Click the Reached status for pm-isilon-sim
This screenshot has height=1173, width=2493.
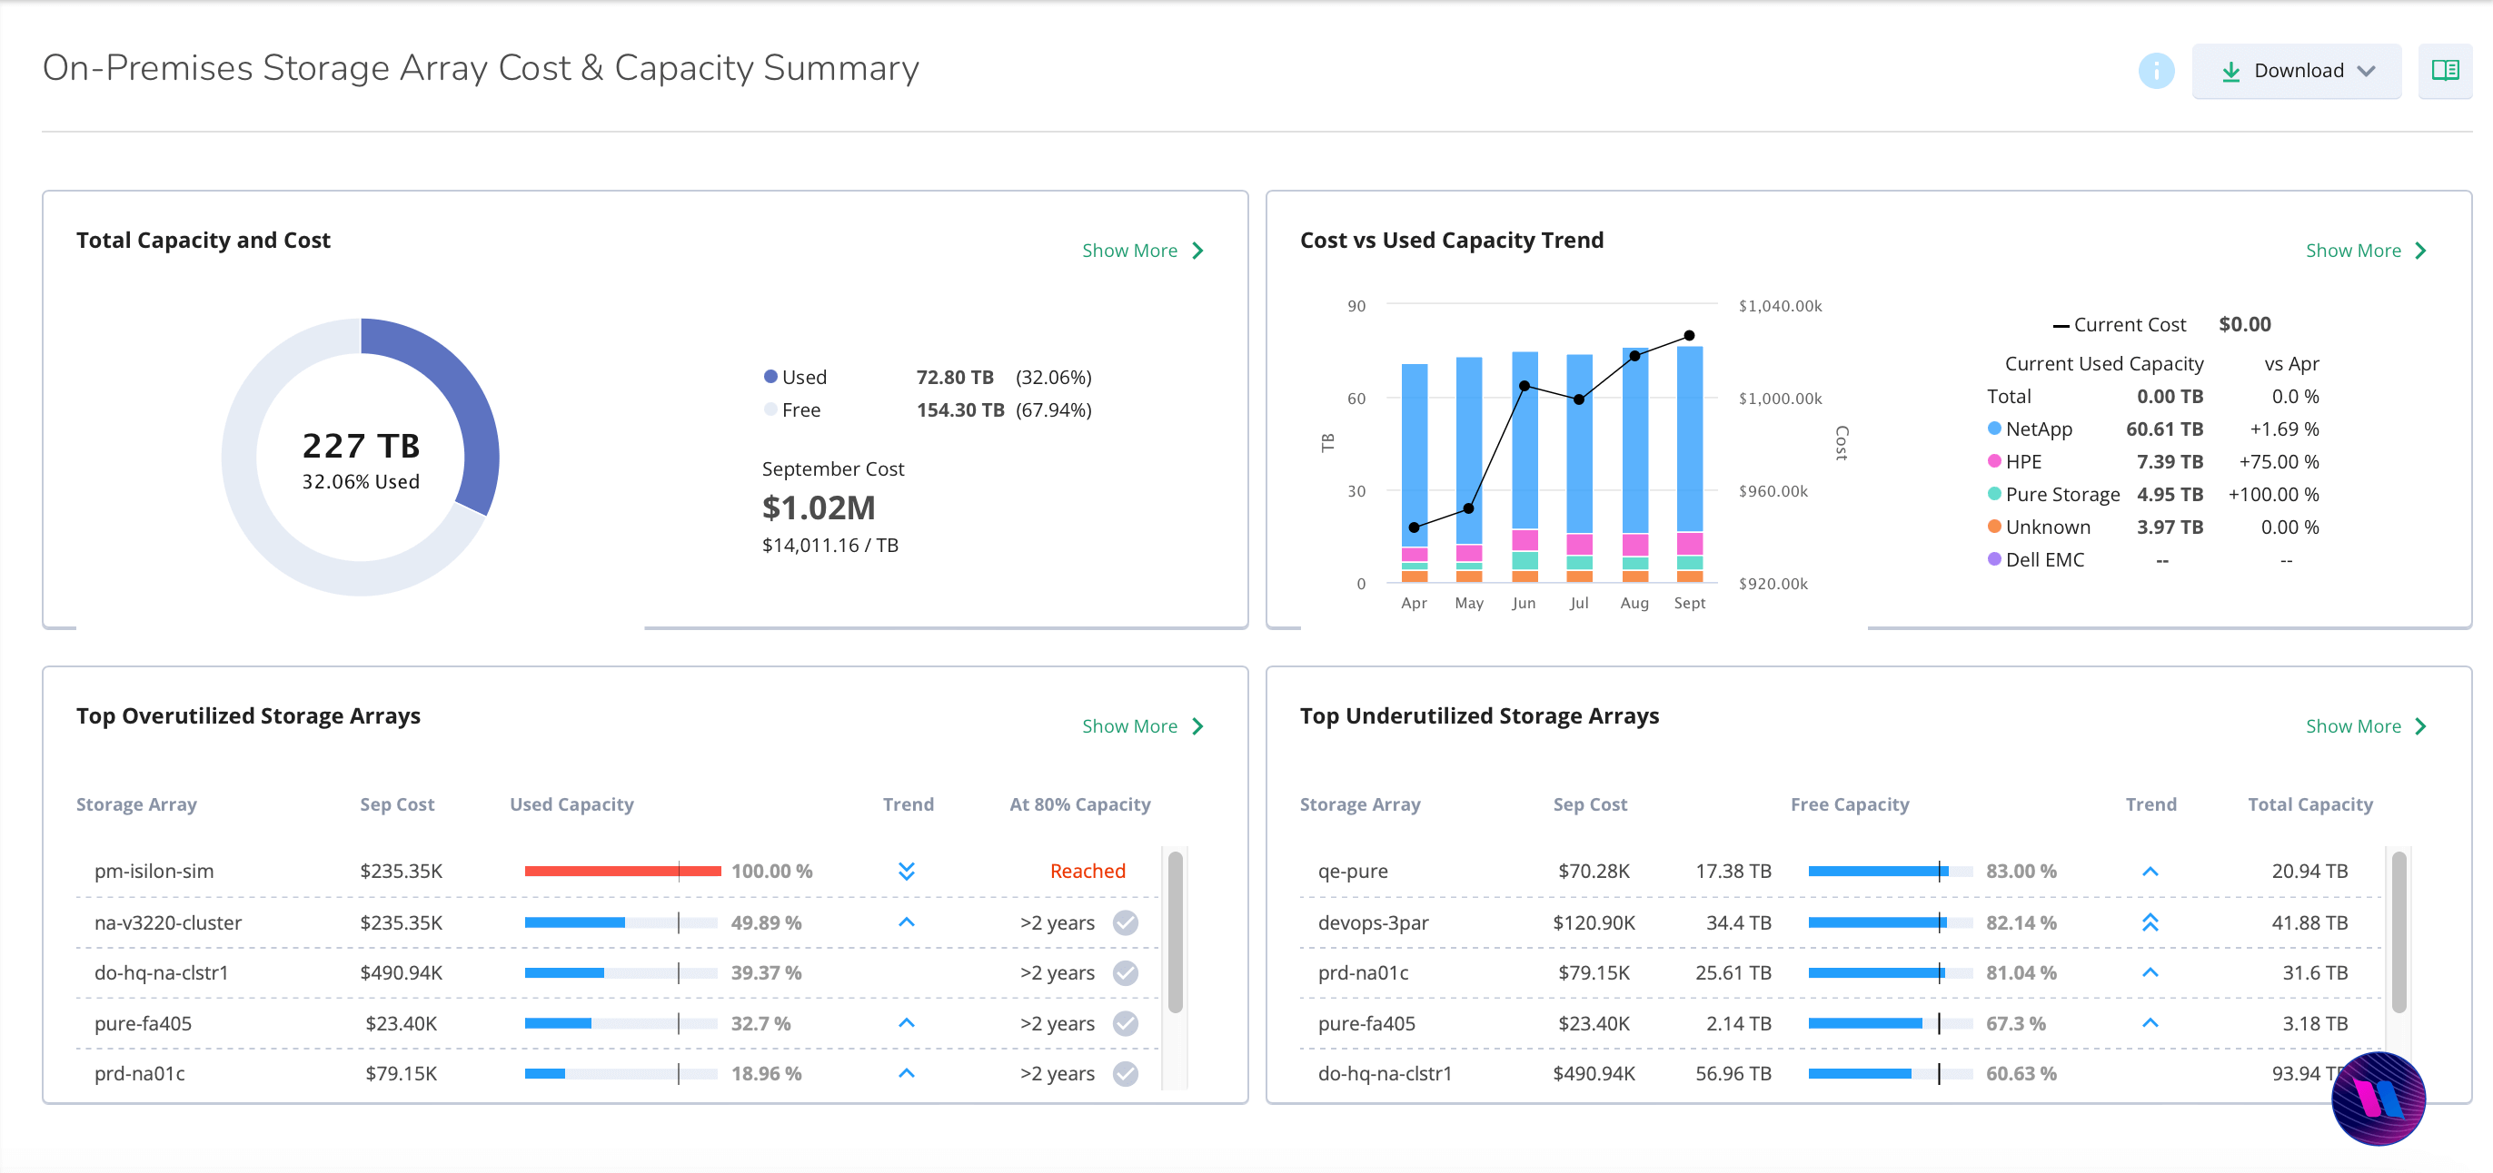(x=1087, y=872)
